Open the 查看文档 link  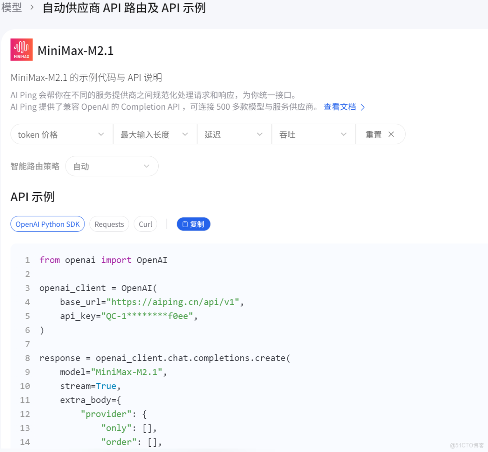[340, 106]
